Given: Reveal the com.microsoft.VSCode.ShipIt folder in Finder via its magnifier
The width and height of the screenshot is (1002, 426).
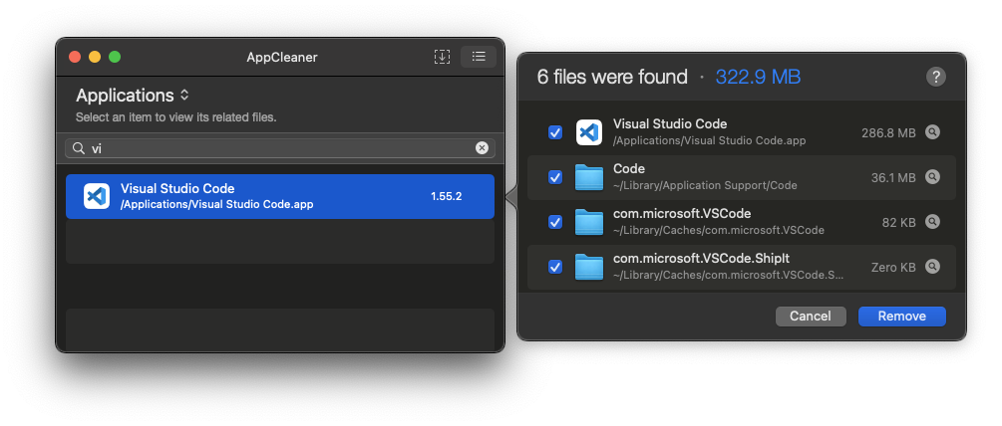Looking at the screenshot, I should [933, 266].
